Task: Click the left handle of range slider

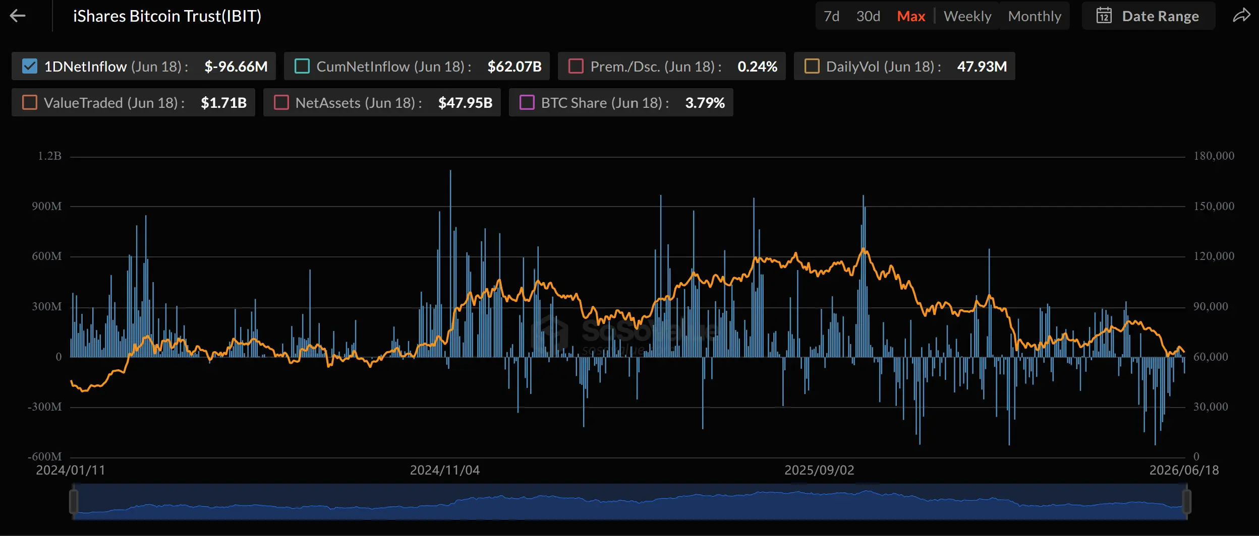Action: tap(74, 502)
